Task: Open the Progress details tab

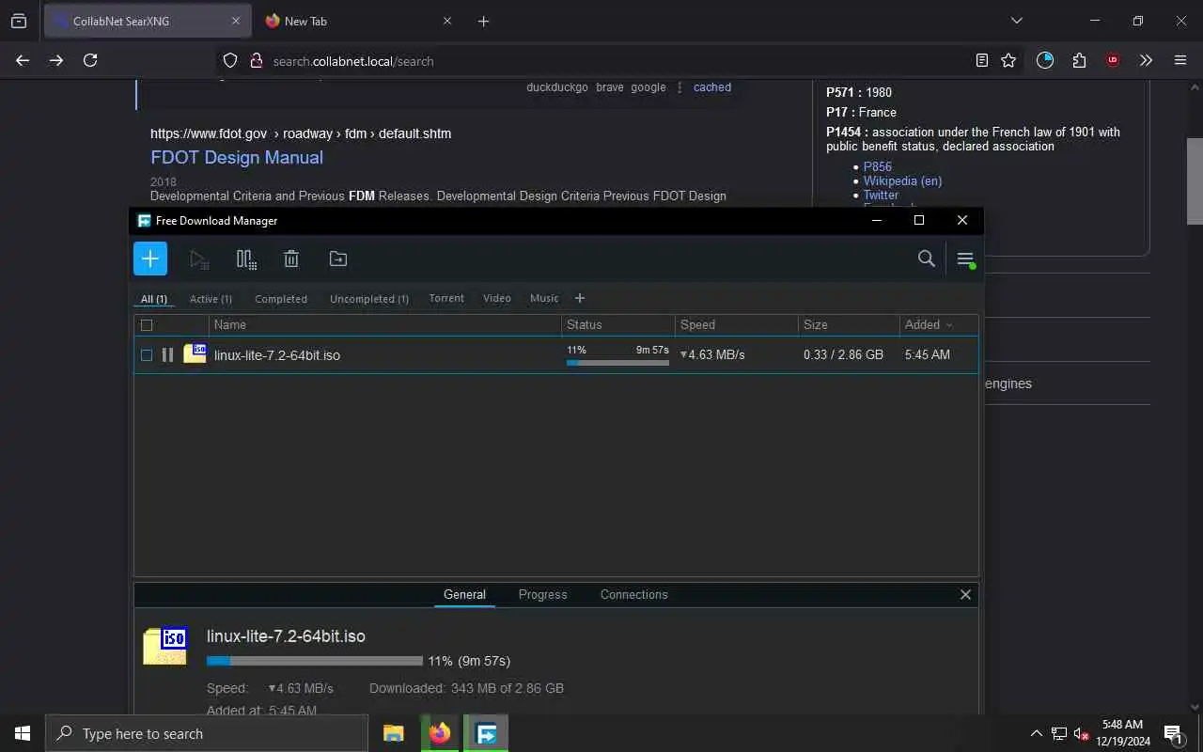Action: [542, 594]
